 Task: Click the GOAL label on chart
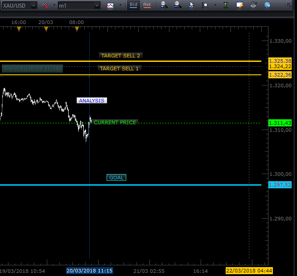(x=116, y=178)
